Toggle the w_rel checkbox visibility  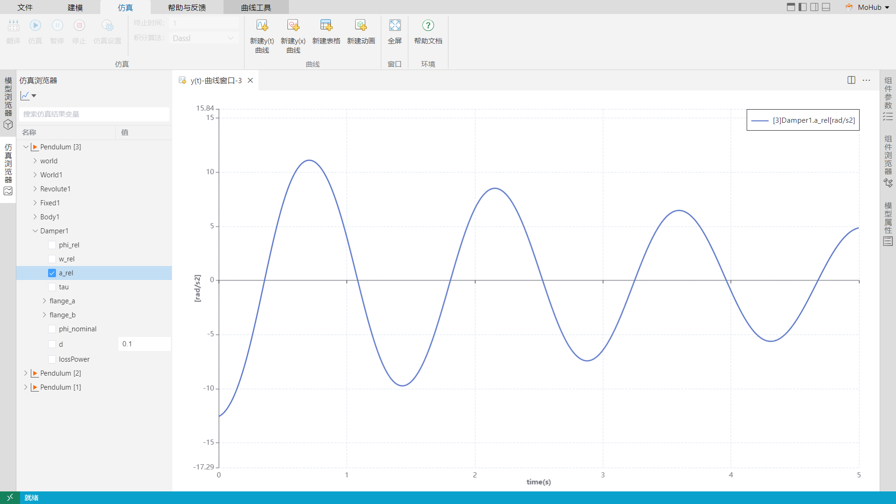(52, 259)
